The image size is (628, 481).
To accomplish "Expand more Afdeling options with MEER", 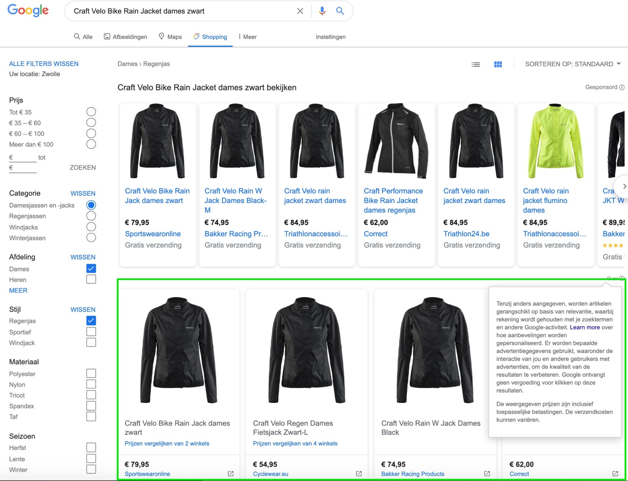I will tap(18, 290).
